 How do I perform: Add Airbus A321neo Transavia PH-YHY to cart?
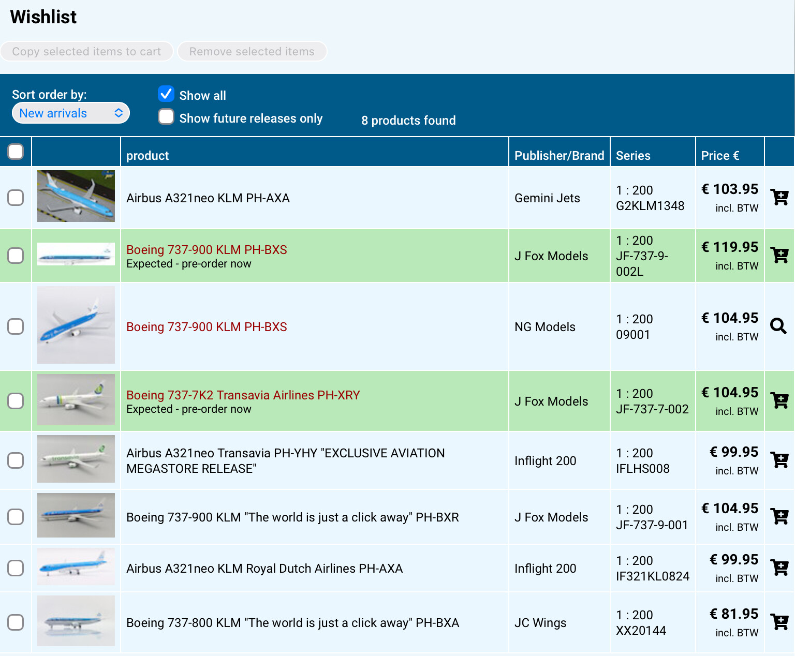point(779,460)
